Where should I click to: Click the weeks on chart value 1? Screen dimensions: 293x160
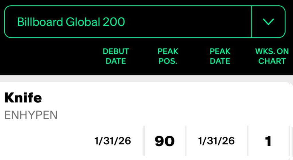click(x=268, y=141)
